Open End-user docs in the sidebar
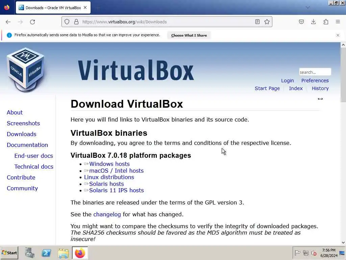The height and width of the screenshot is (260, 346). 33,156
